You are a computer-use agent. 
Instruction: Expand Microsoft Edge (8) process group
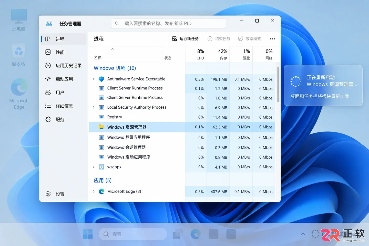94,191
